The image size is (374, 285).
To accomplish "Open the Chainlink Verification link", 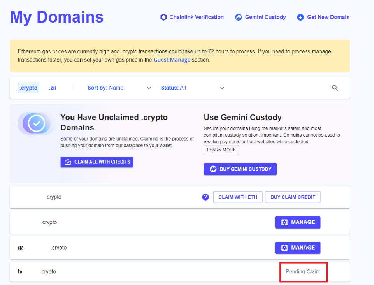I will coord(197,17).
